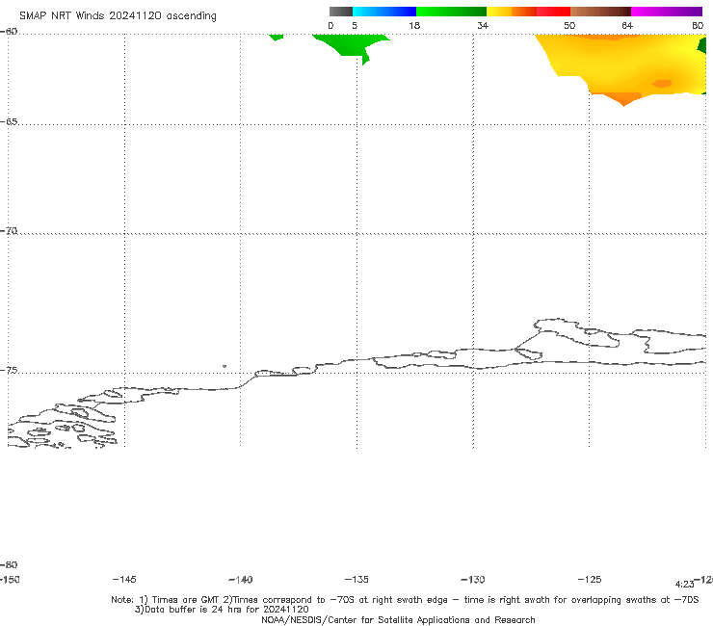Click the brown segment of the color bar

point(600,12)
